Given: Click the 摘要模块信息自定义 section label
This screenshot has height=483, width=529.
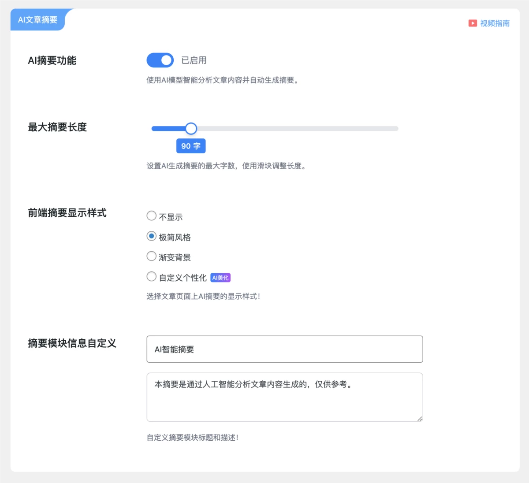Looking at the screenshot, I should click(72, 343).
